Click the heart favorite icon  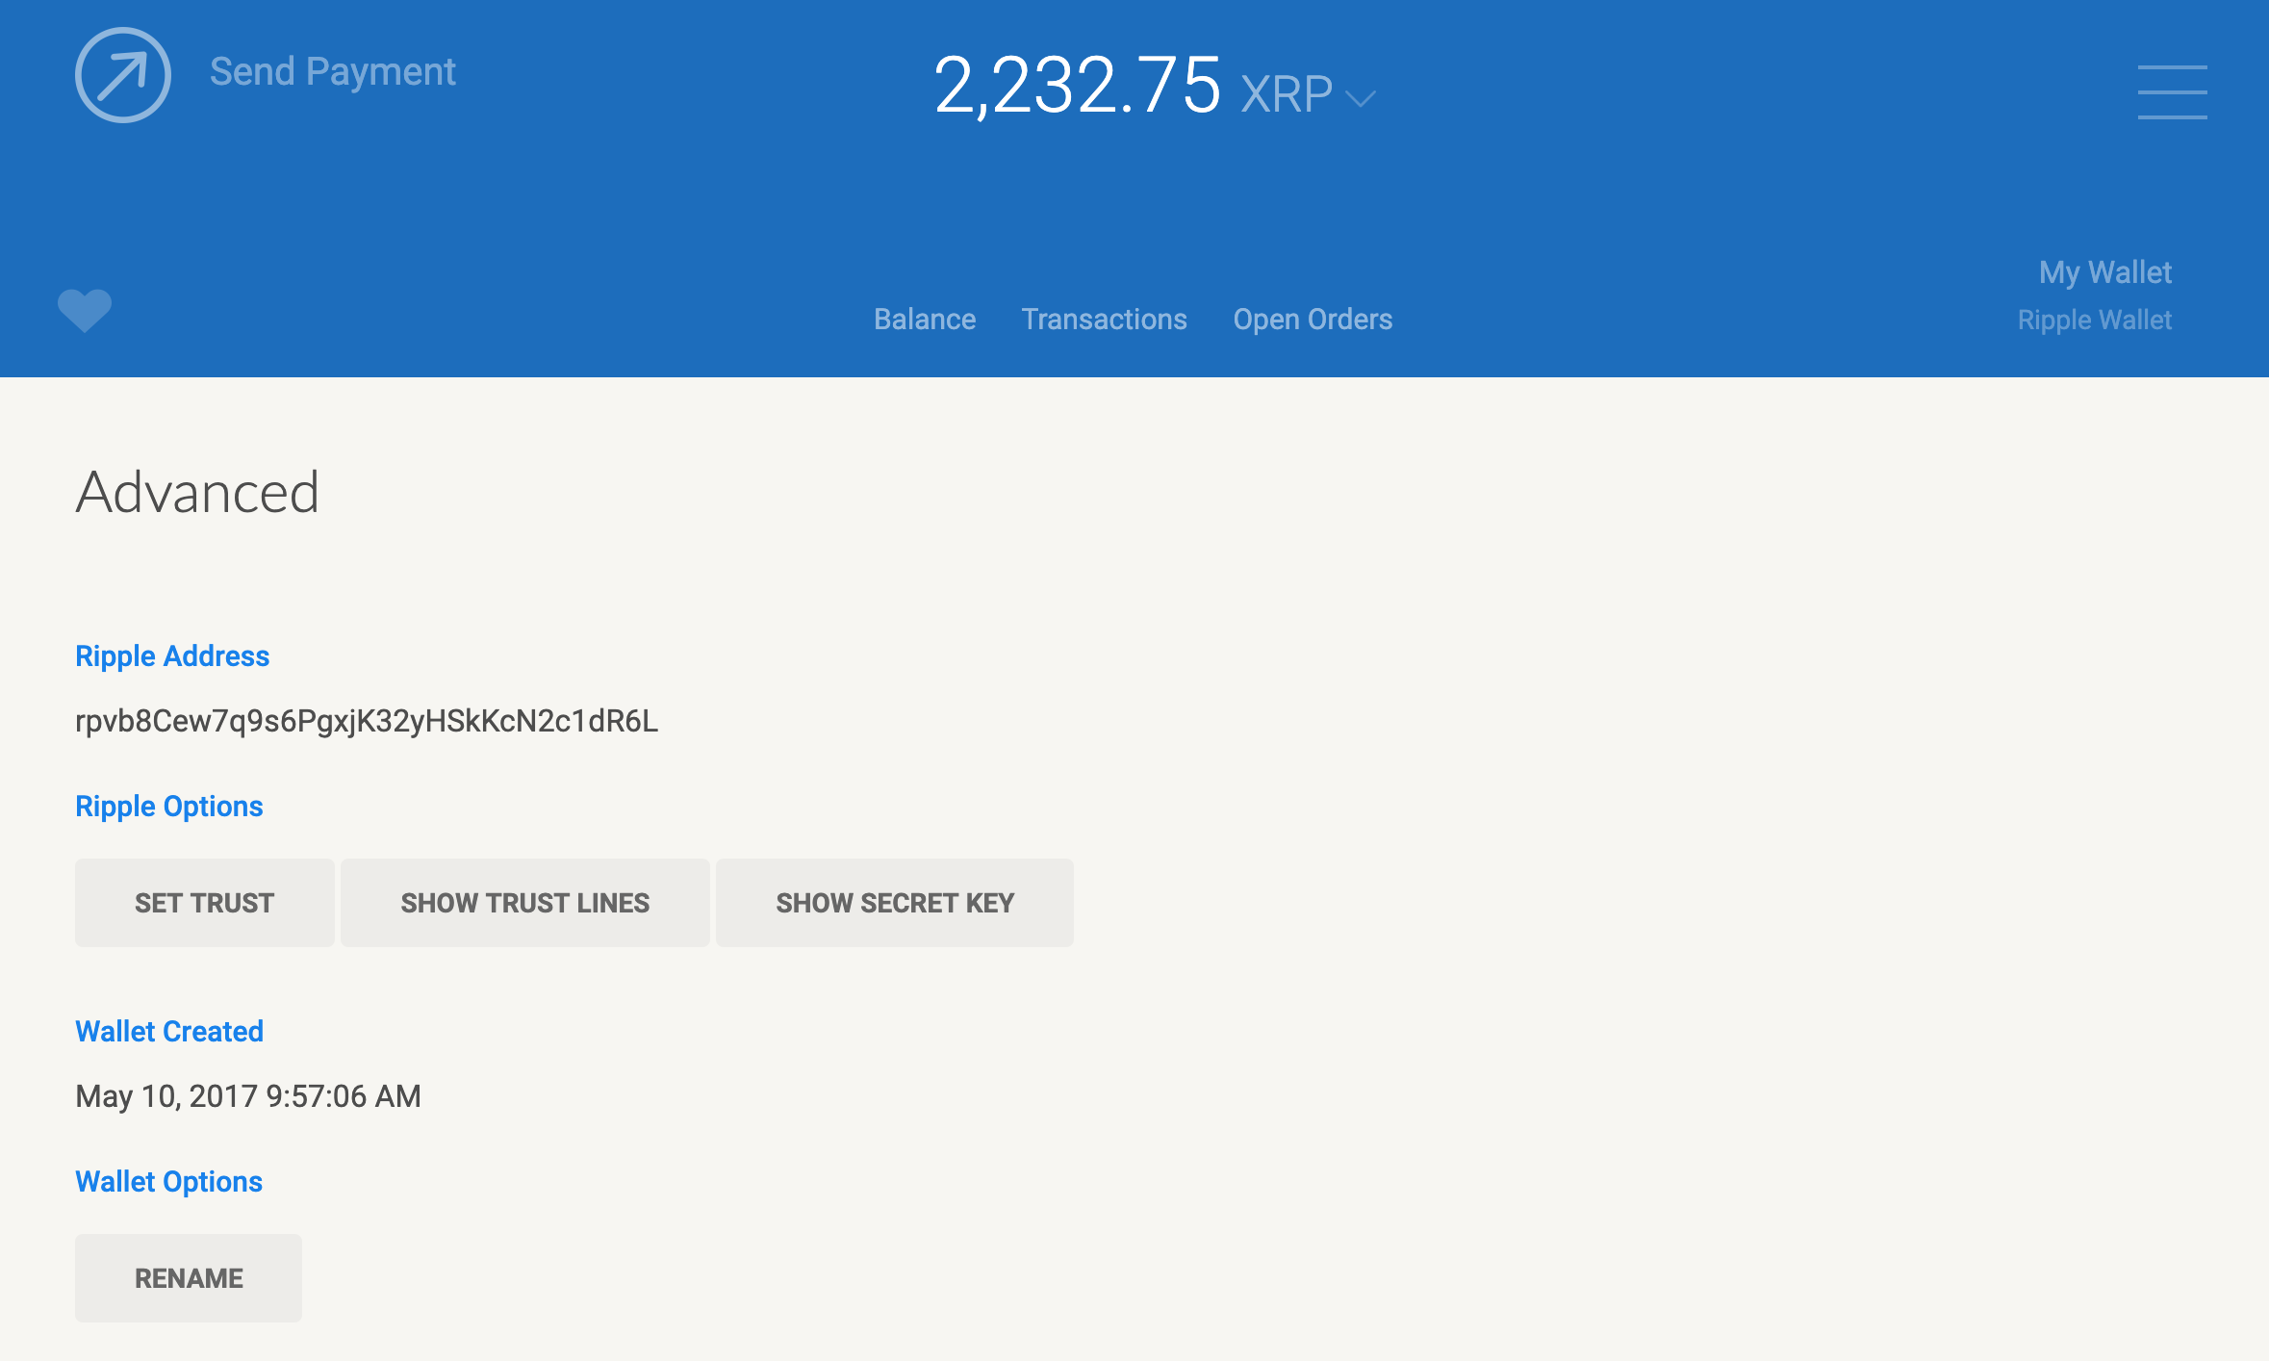tap(85, 310)
